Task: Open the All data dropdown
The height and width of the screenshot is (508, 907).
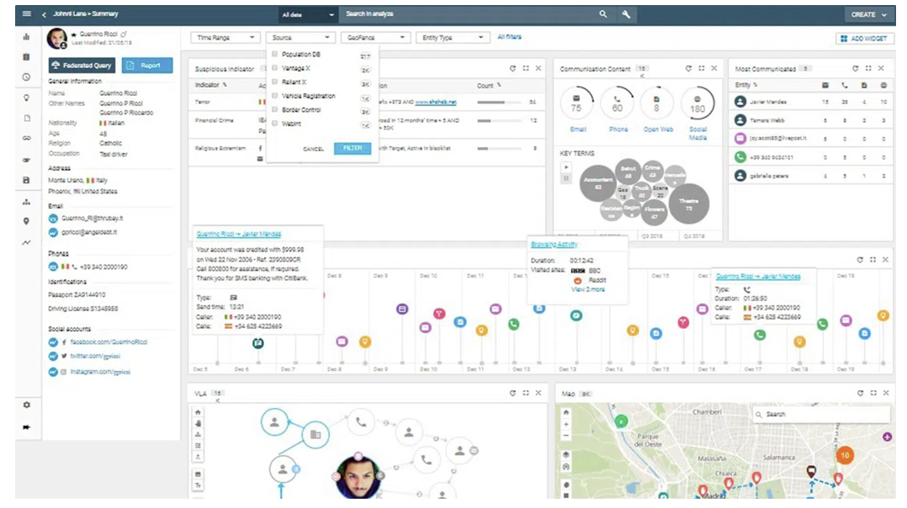Action: (307, 14)
